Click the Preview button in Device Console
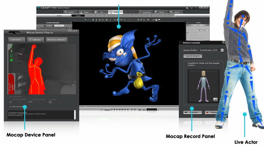Image resolution: width=264 pixels, height=146 pixels. coord(192,112)
